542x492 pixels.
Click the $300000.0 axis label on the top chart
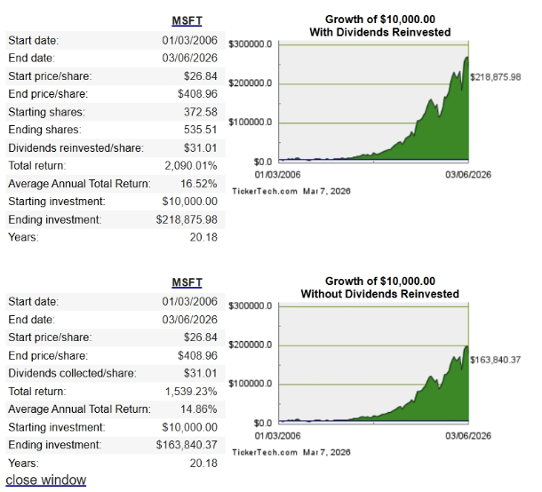(251, 44)
